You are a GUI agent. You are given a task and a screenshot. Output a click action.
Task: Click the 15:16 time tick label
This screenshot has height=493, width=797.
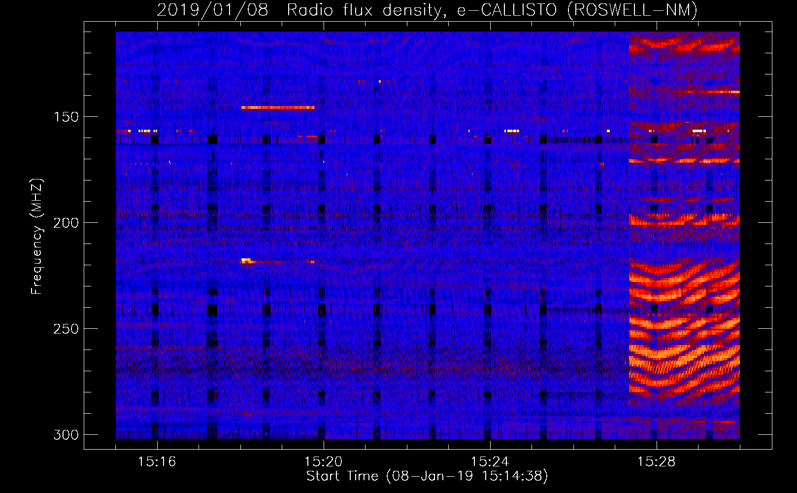157,462
